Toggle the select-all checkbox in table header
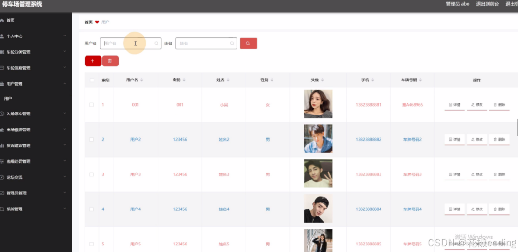This screenshot has height=252, width=518. click(92, 80)
